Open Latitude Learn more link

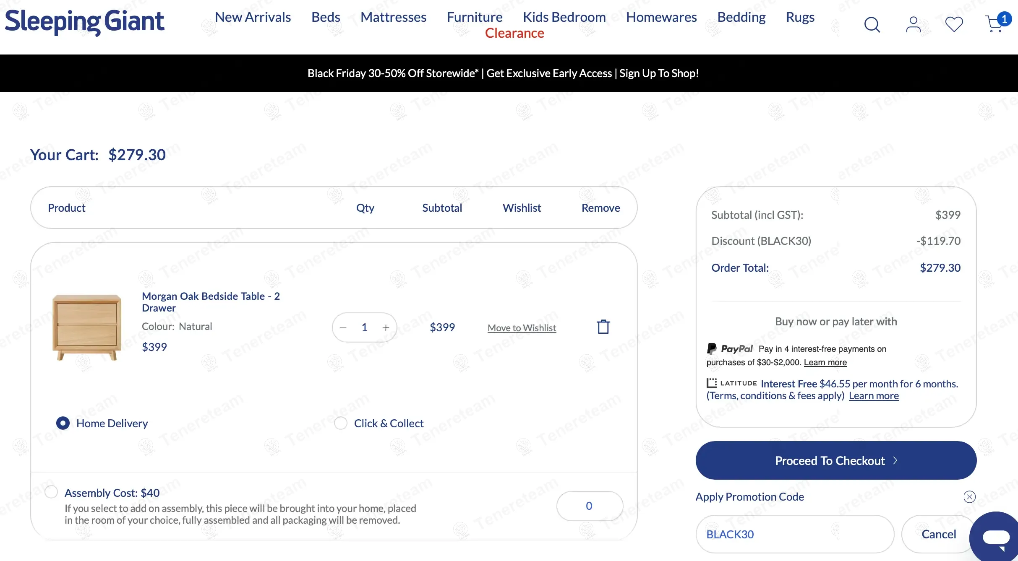click(x=874, y=396)
